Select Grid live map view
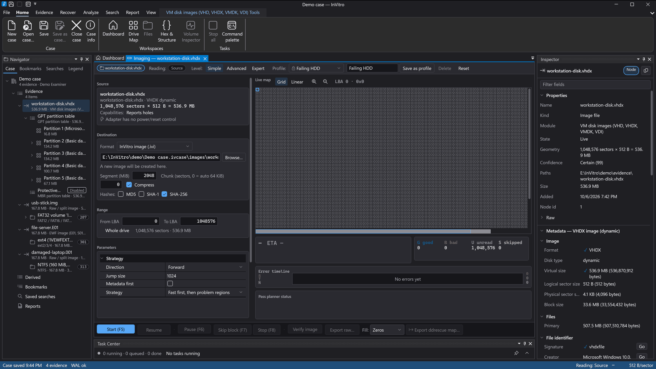Viewport: 656px width, 369px height. click(281, 82)
